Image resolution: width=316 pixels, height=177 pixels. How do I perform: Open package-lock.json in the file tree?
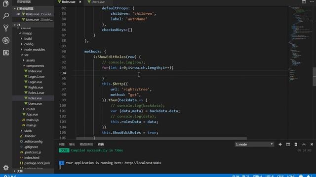coord(37,163)
